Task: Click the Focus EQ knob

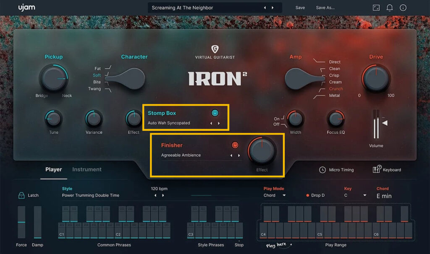Action: (x=336, y=119)
